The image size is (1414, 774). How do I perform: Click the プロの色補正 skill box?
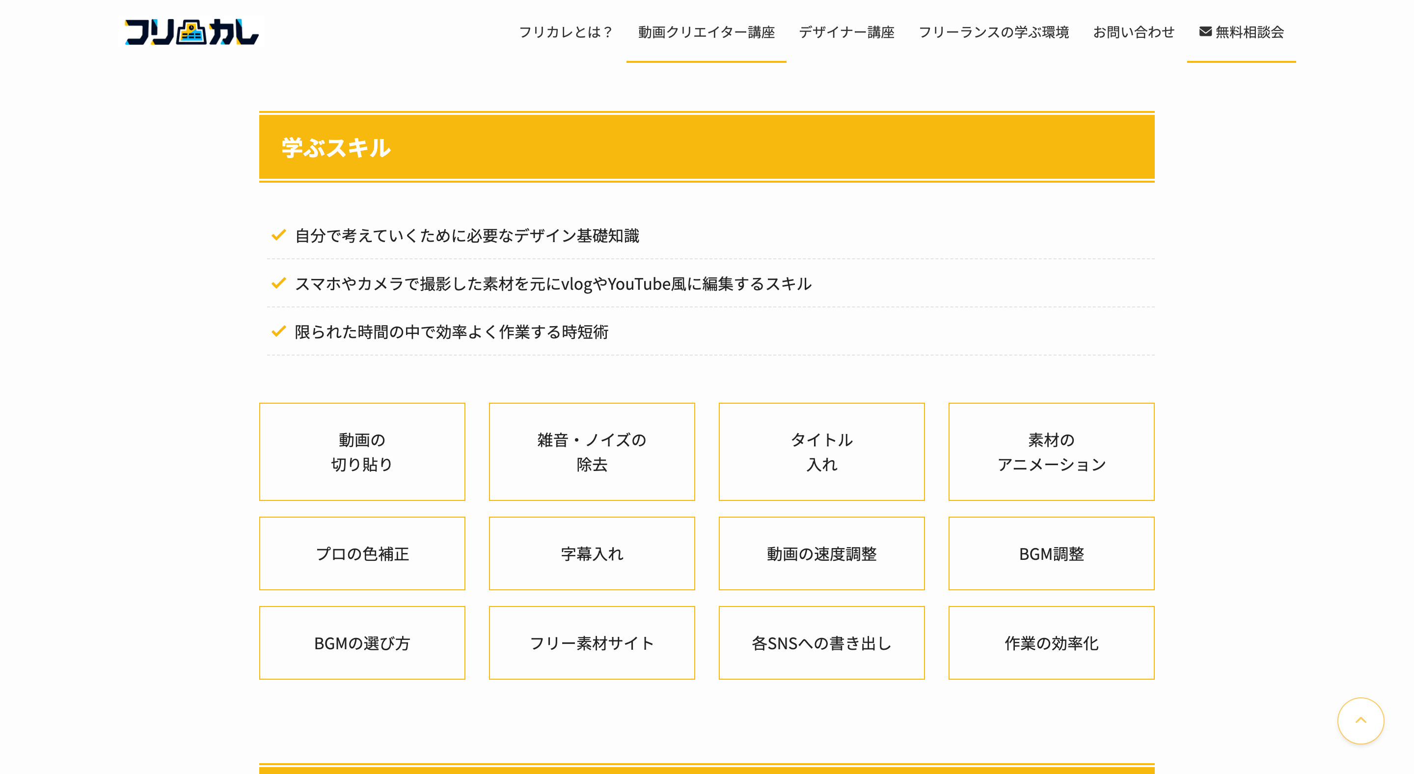362,553
